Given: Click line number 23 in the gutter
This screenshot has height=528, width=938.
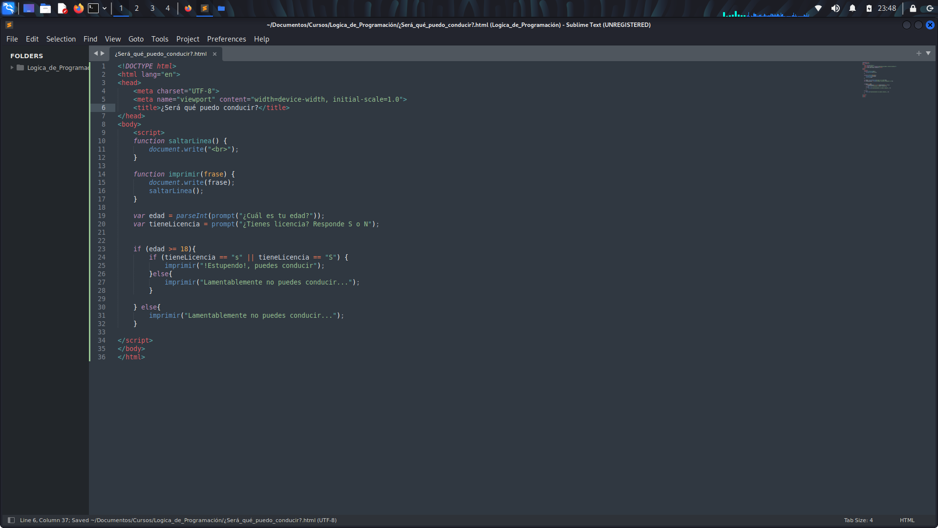Looking at the screenshot, I should (x=102, y=249).
